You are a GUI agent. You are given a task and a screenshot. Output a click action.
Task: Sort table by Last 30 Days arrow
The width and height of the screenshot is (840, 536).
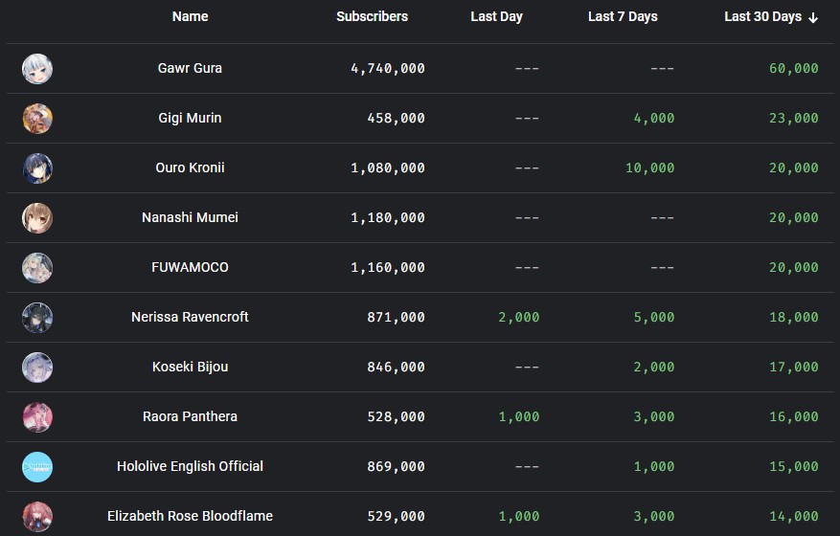point(813,17)
